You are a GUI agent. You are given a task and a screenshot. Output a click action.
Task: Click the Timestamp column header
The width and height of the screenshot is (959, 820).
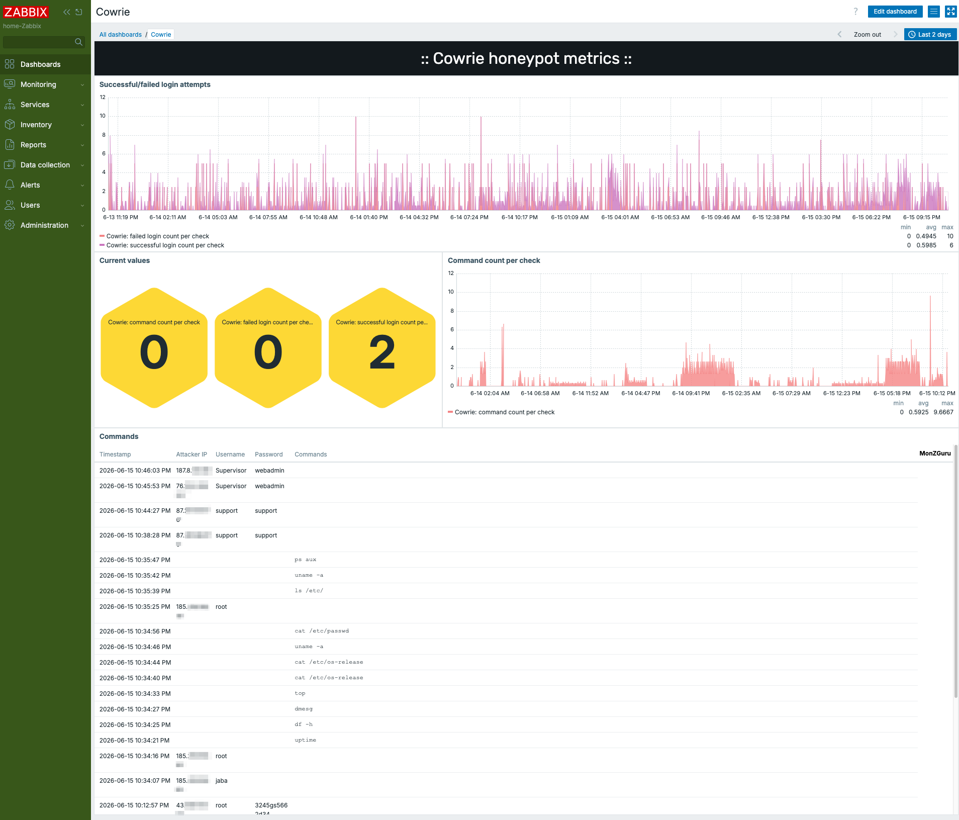point(115,454)
